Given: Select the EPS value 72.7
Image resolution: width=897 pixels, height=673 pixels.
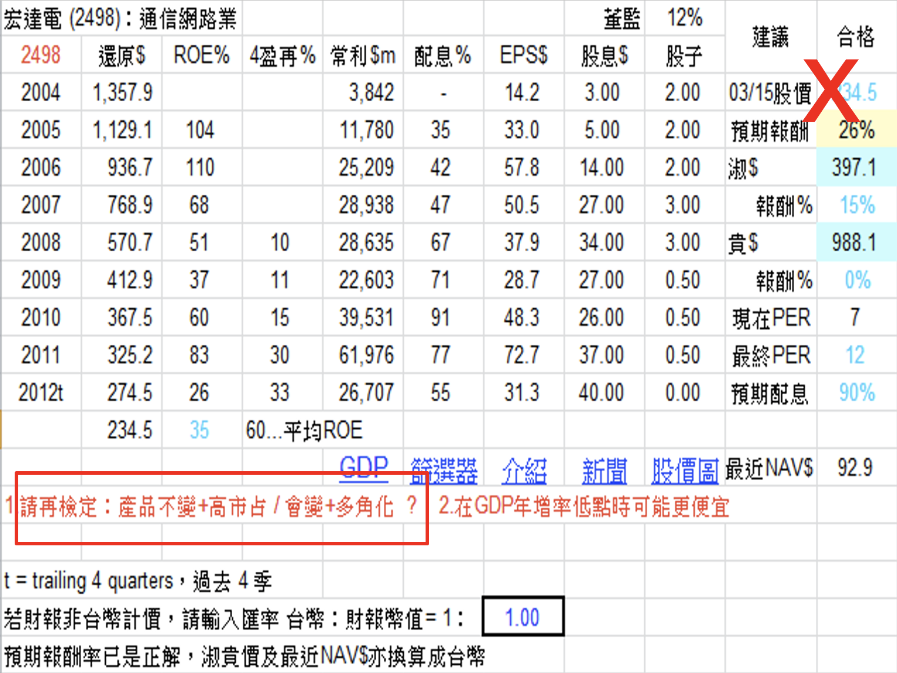Looking at the screenshot, I should [x=522, y=355].
